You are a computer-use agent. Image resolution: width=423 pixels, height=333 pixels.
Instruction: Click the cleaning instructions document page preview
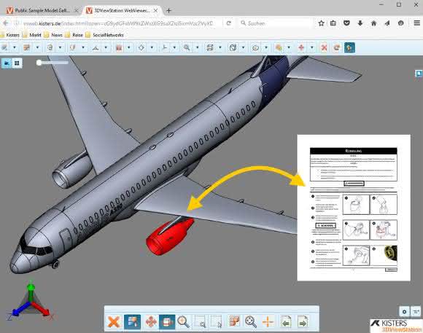(x=354, y=208)
